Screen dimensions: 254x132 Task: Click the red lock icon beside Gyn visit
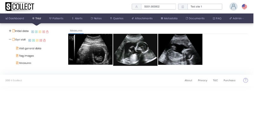click(x=44, y=40)
